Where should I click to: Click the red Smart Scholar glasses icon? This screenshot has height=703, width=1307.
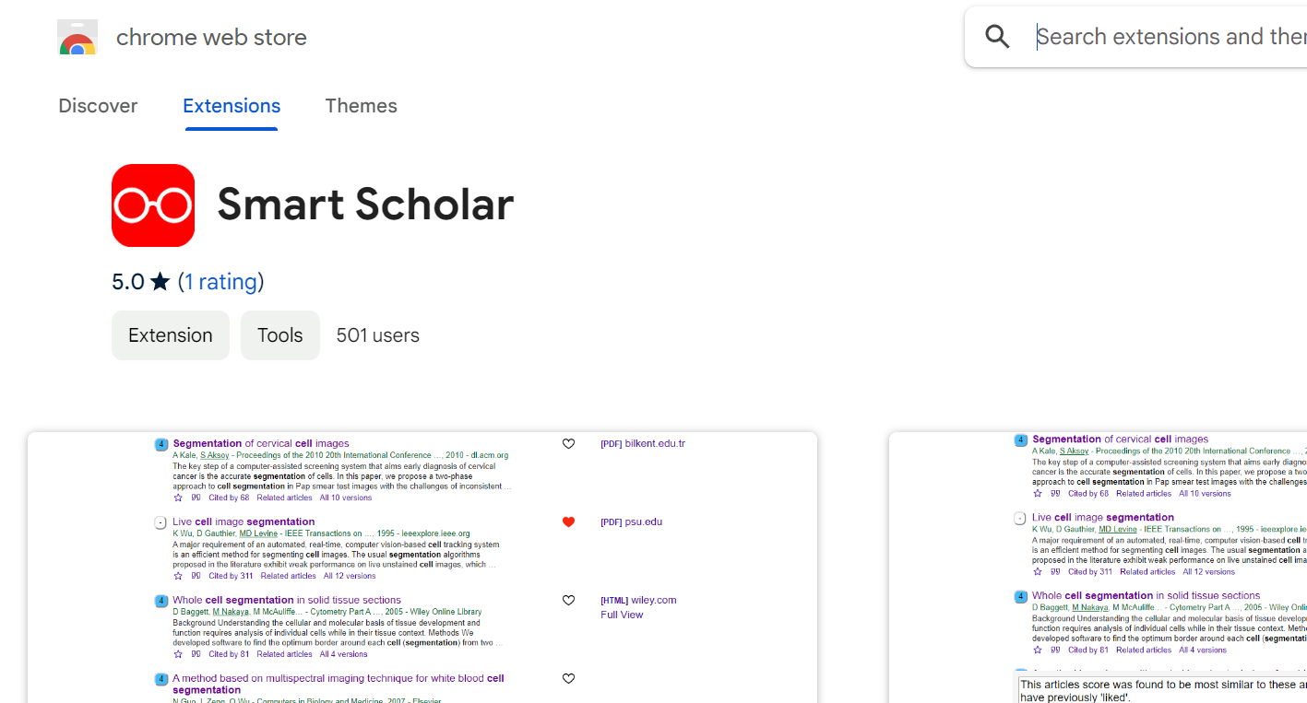coord(153,205)
